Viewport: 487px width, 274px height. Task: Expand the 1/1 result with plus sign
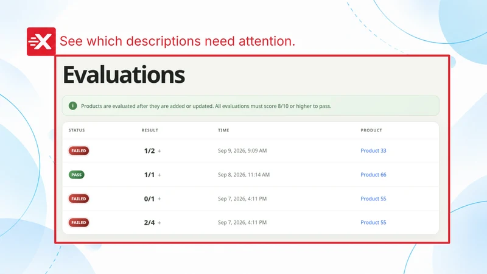coord(159,175)
